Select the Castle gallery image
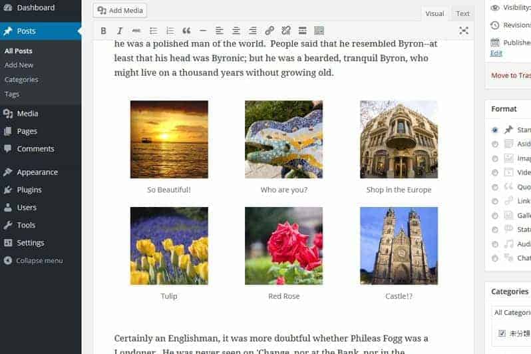 (x=399, y=246)
